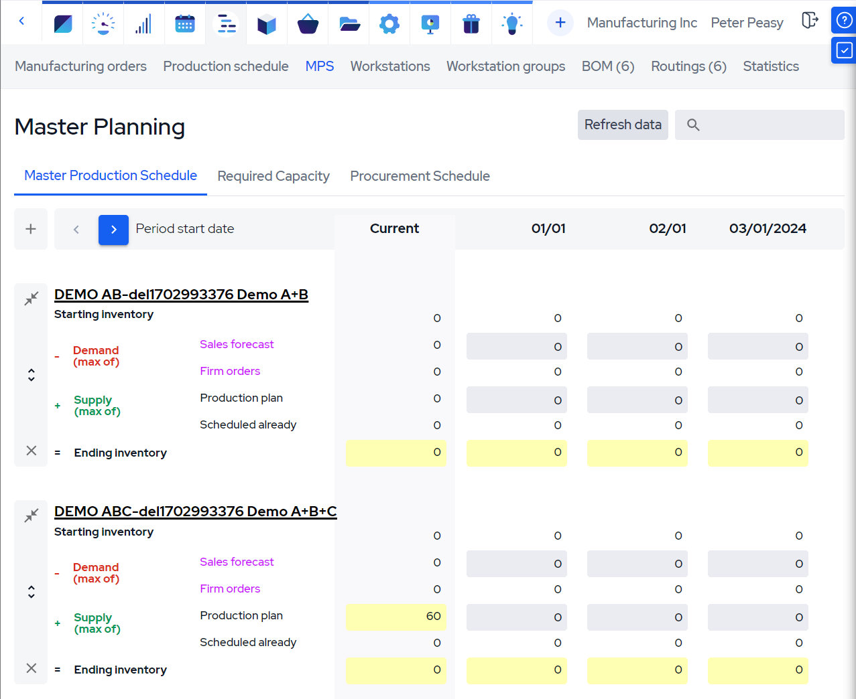Go to next period with blue arrow button
Screen dimensions: 856x699
click(113, 230)
